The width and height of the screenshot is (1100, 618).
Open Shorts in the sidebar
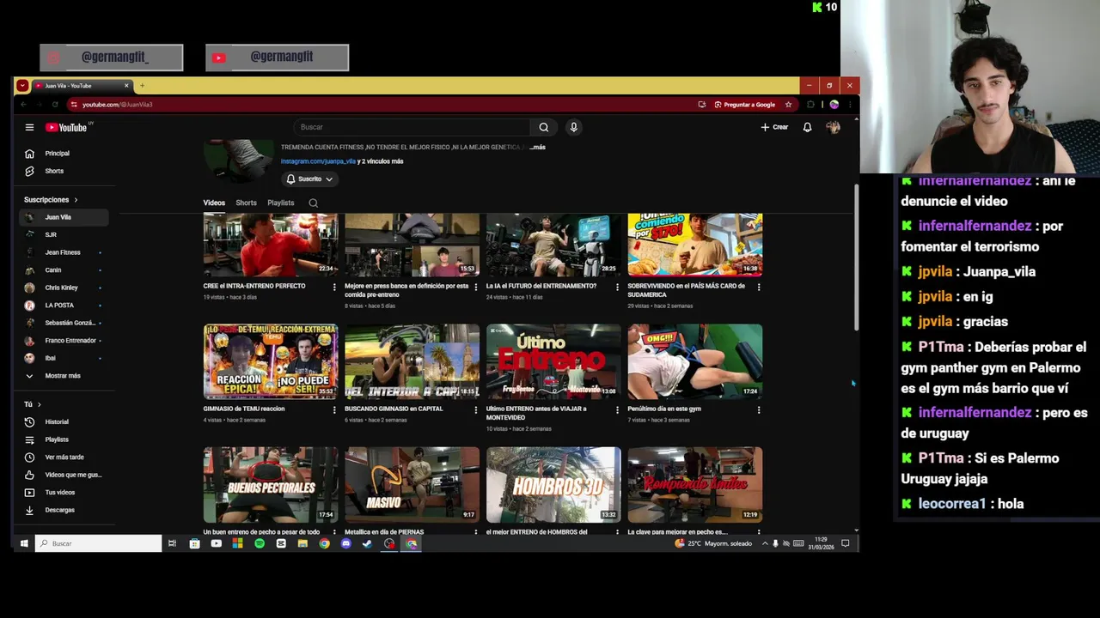click(x=64, y=171)
